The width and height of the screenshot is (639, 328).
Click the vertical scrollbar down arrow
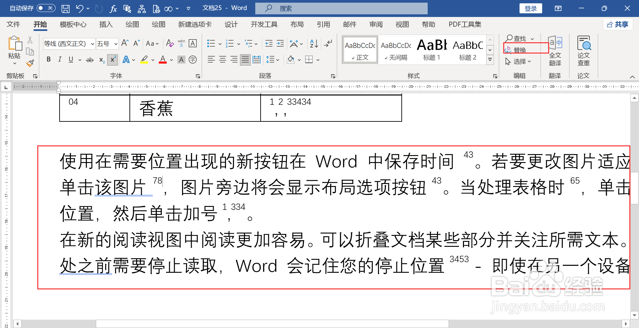point(634,315)
